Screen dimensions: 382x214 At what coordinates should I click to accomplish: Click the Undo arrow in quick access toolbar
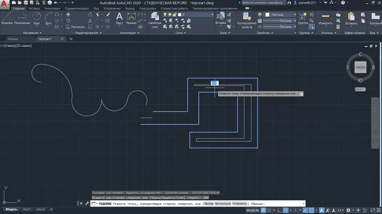(56, 3)
